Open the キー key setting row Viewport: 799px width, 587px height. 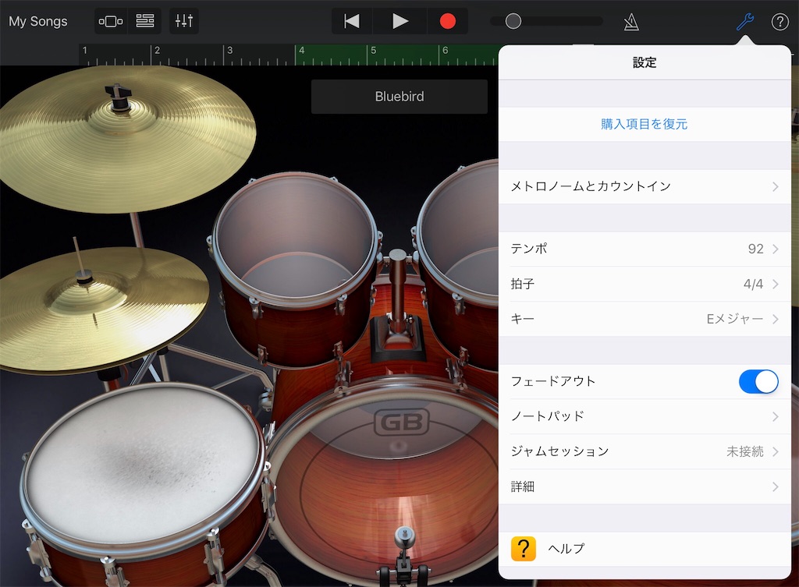[x=645, y=319]
